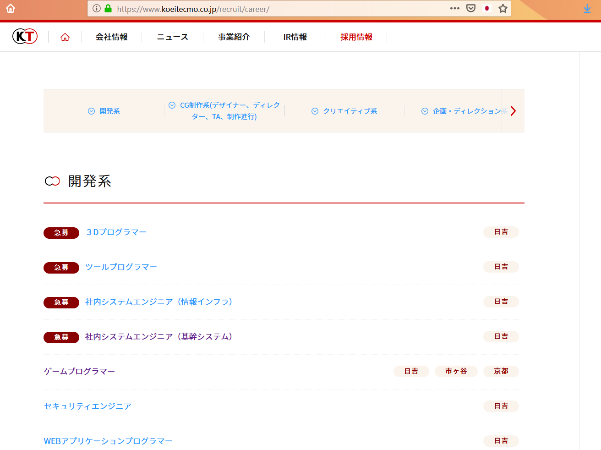Open the 事業紹介 menu
Viewport: 601px width, 450px height.
click(x=234, y=37)
